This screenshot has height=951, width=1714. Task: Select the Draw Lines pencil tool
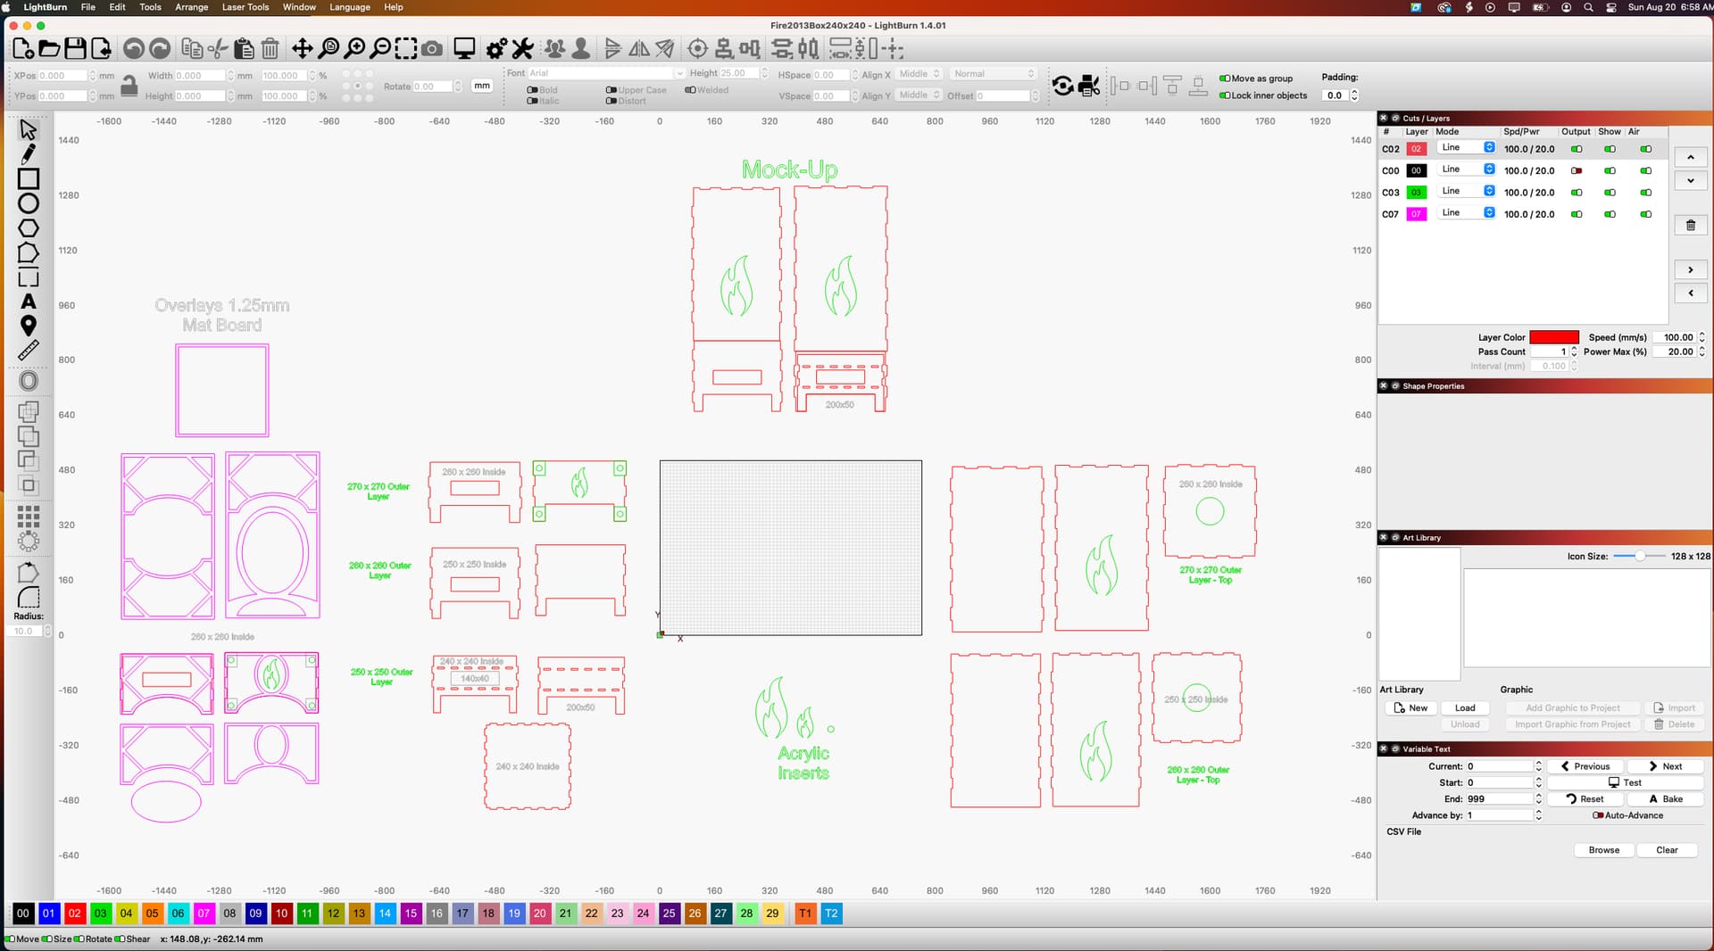[28, 154]
